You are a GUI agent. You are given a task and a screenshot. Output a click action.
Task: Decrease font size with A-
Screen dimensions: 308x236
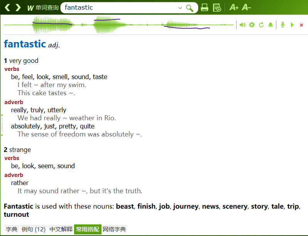[x=246, y=7]
